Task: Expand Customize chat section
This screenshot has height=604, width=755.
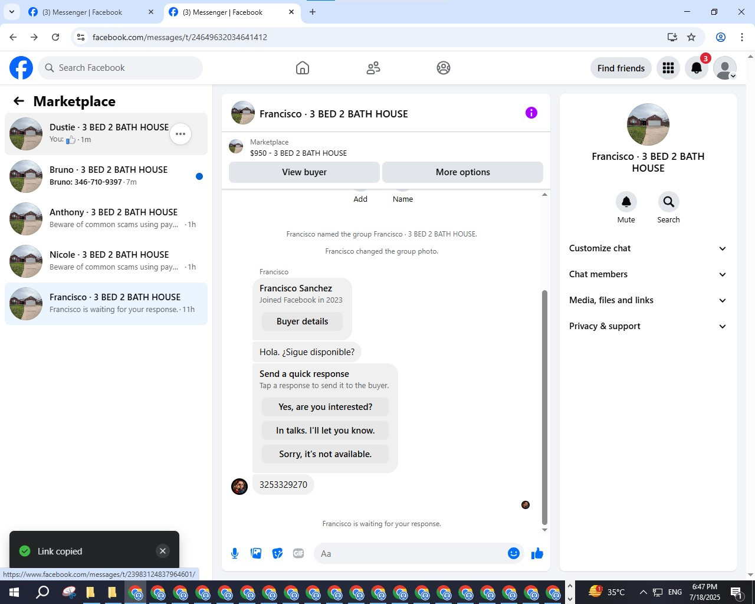Action: (648, 248)
